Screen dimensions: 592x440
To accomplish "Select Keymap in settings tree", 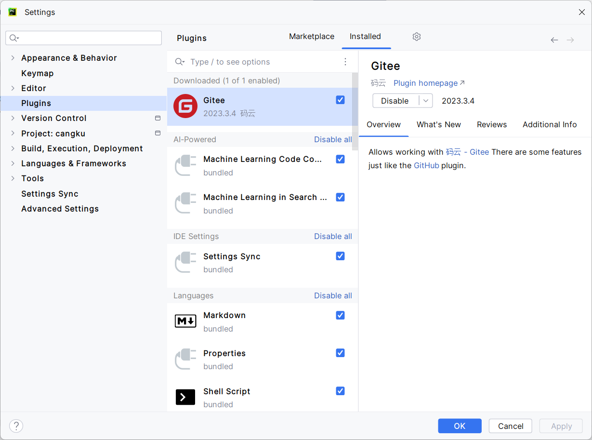I will tap(38, 73).
